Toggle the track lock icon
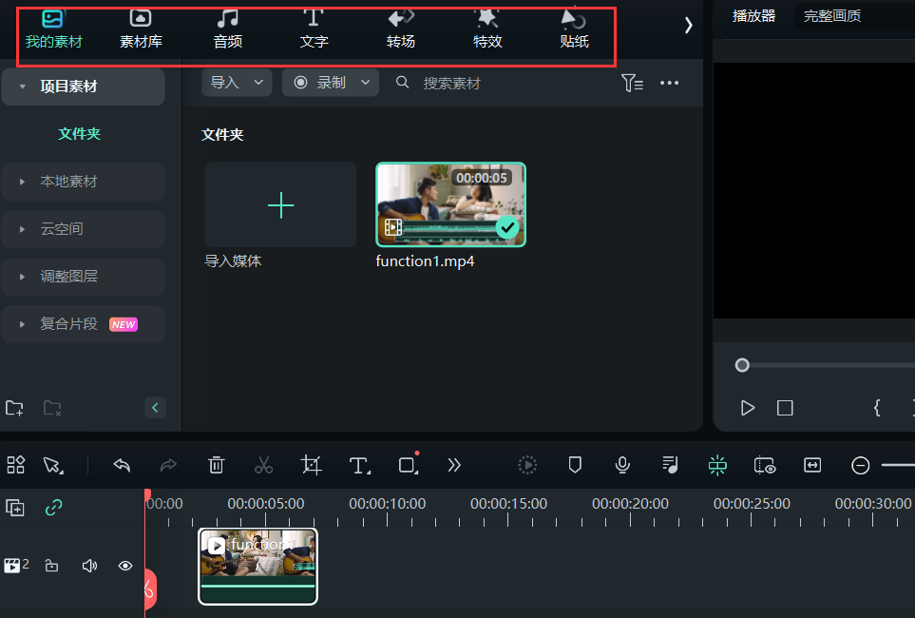This screenshot has height=618, width=915. tap(52, 566)
